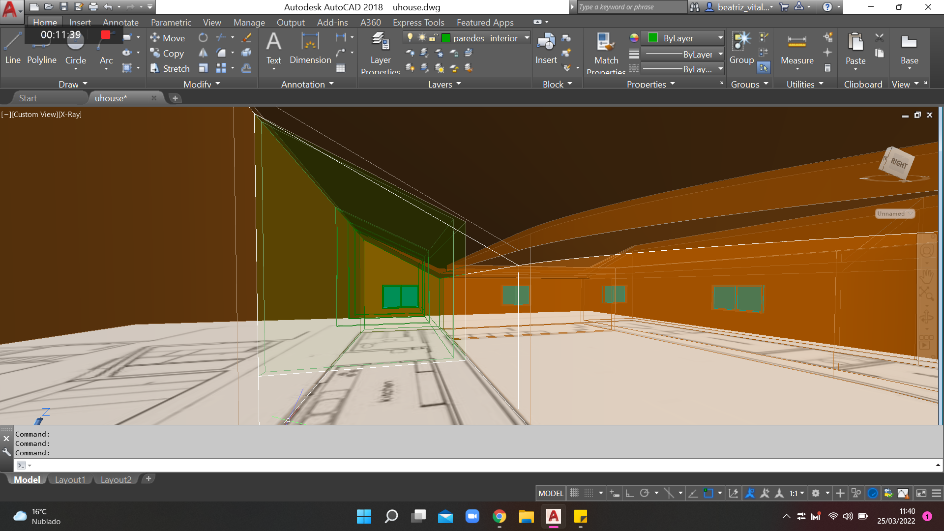Click the Save icon in quick access toolbar

(x=63, y=7)
